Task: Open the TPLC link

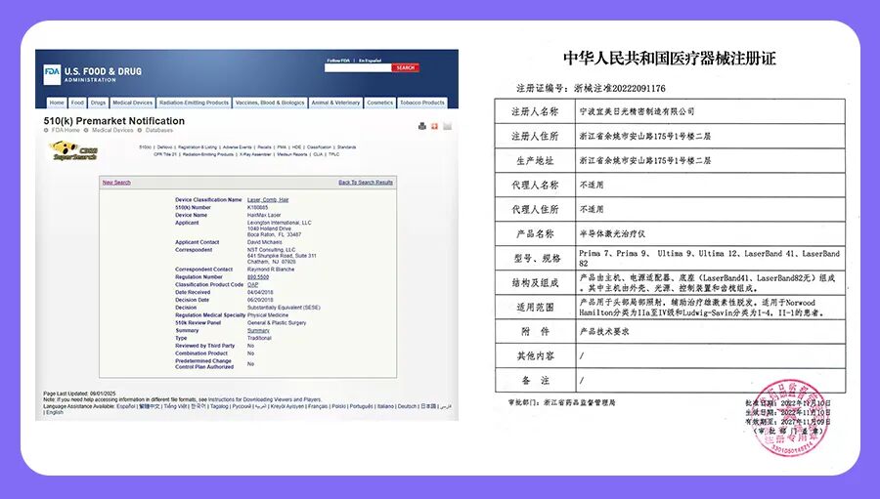Action: point(334,154)
